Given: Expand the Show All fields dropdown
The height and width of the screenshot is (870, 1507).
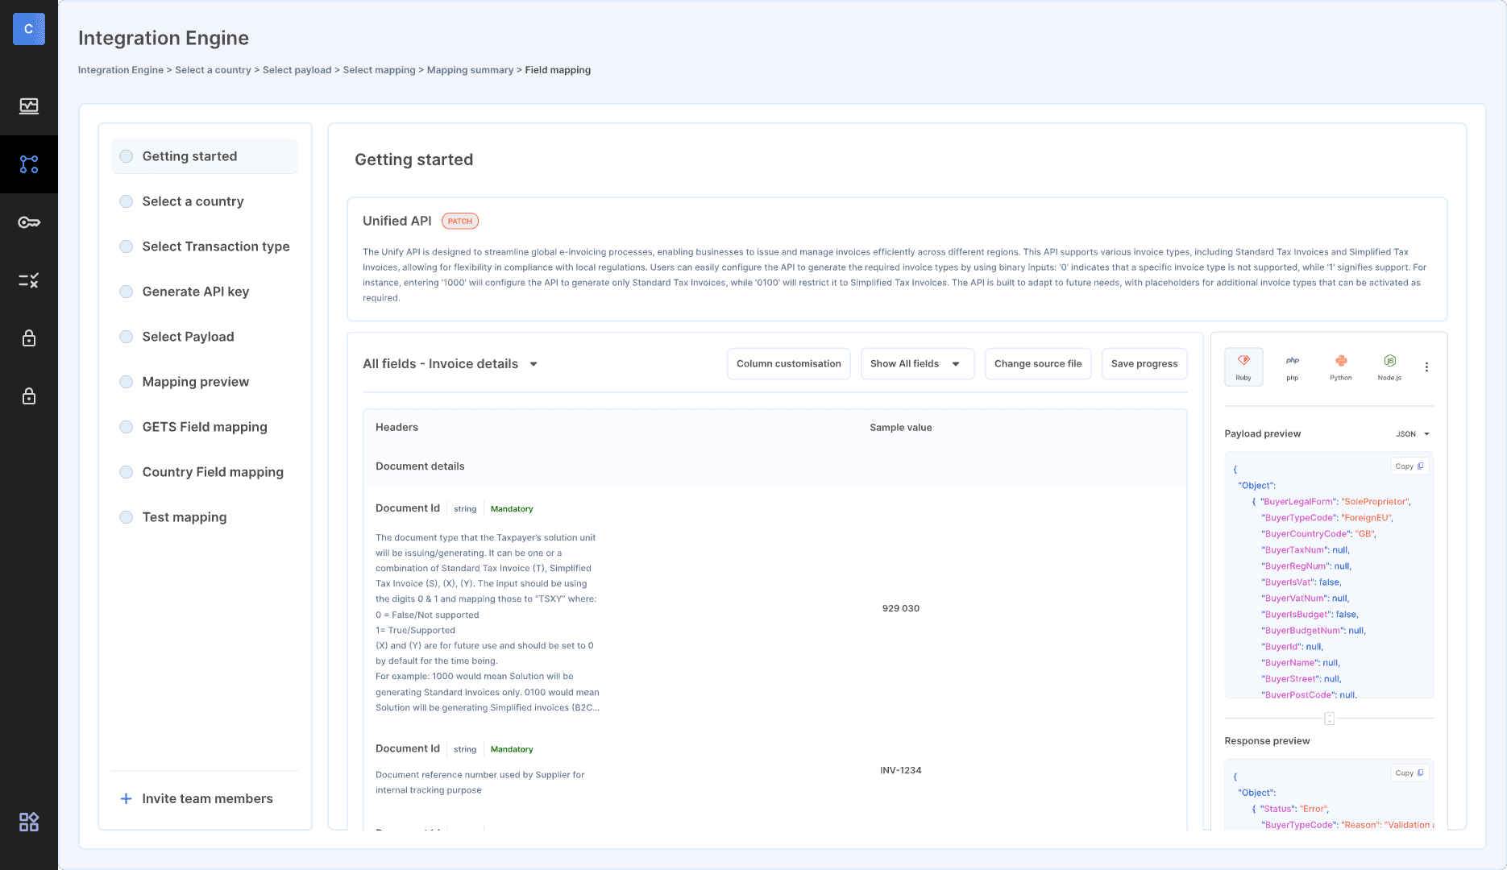Looking at the screenshot, I should coord(916,363).
